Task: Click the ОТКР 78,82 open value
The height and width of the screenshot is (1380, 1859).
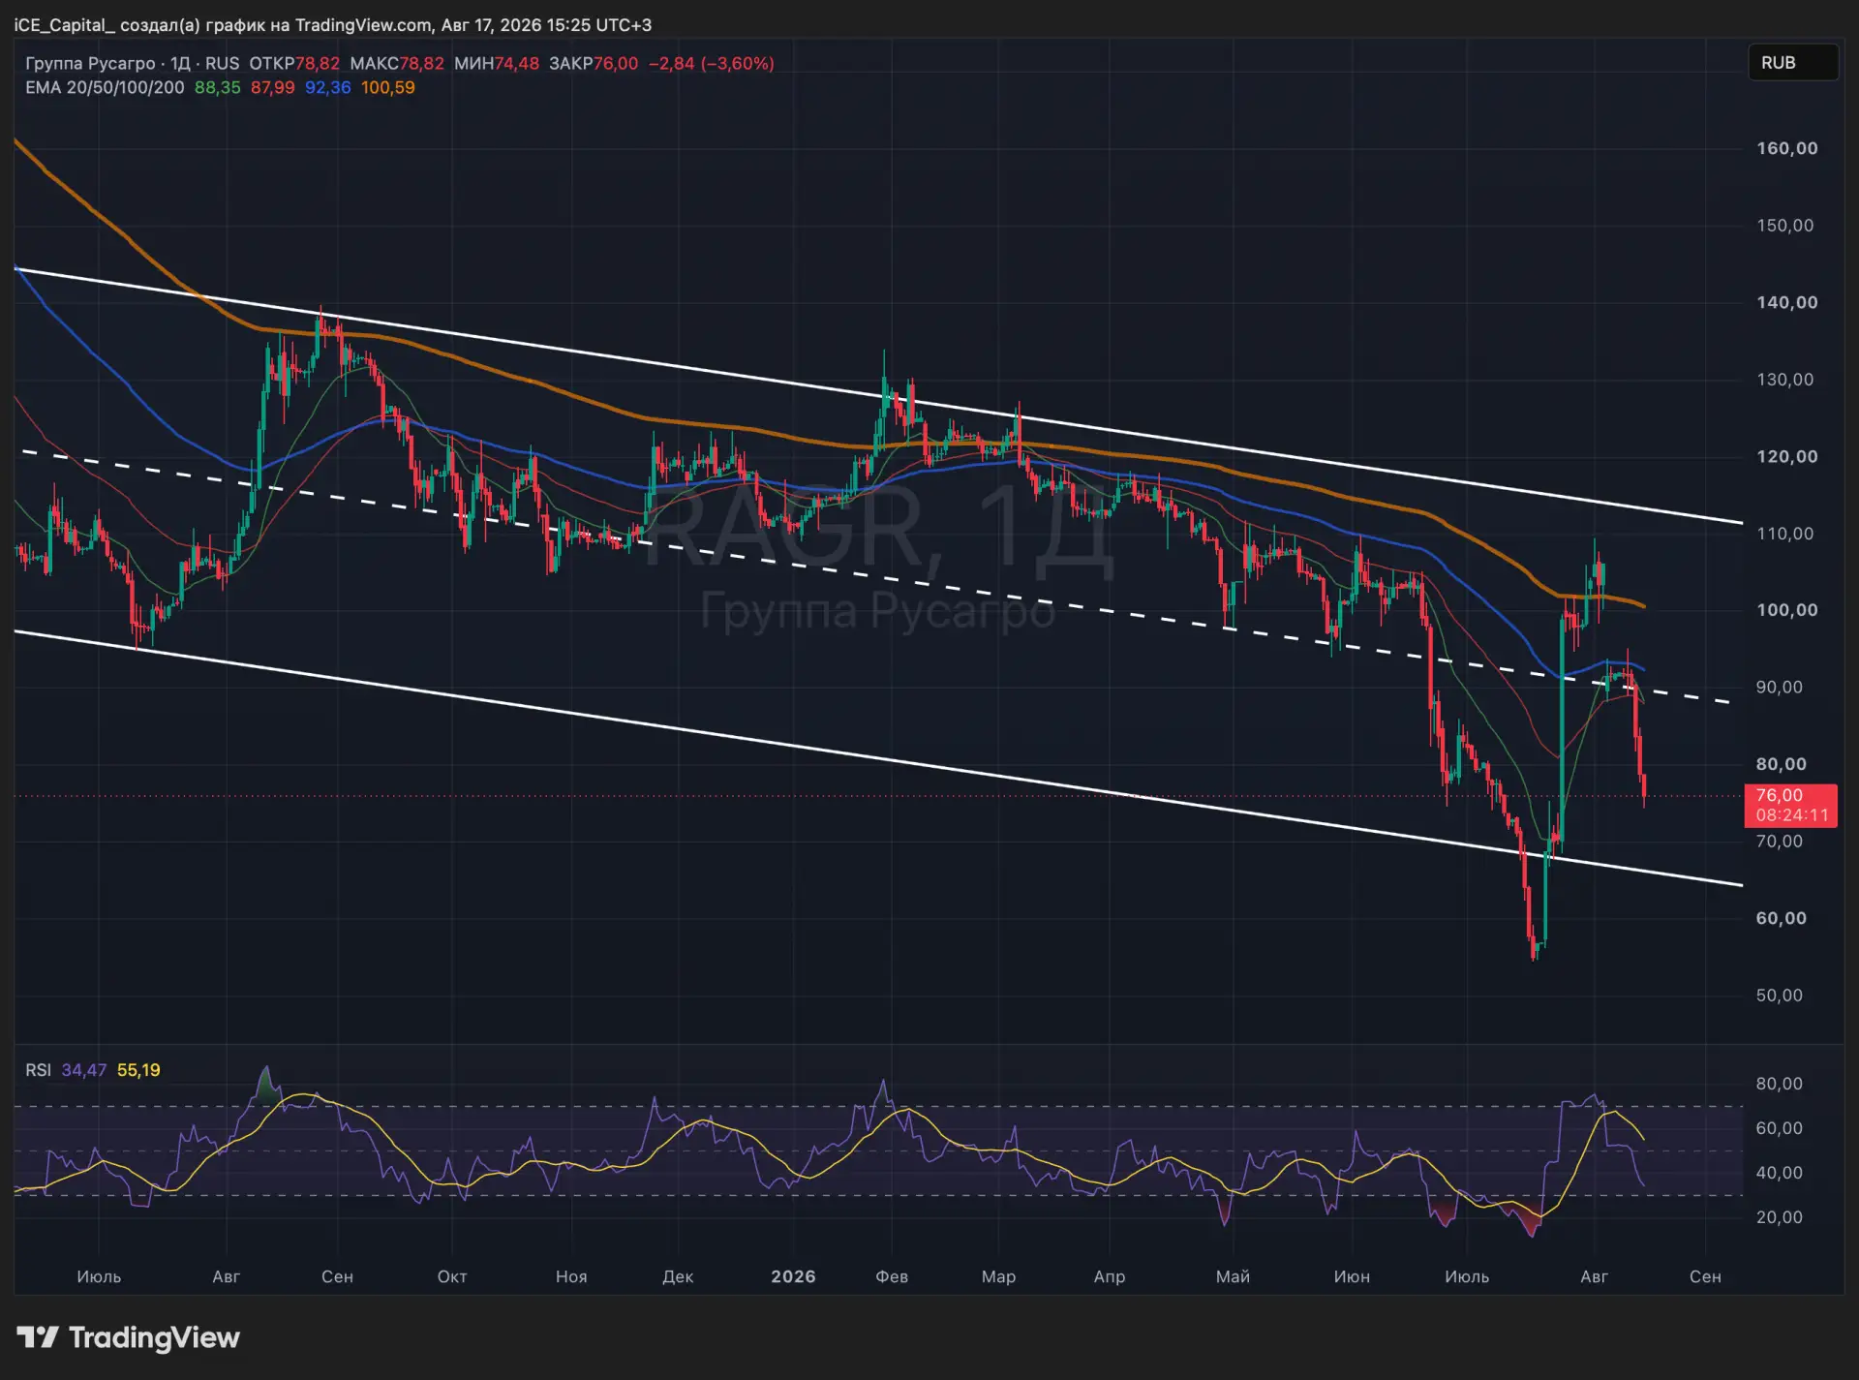Action: [294, 63]
